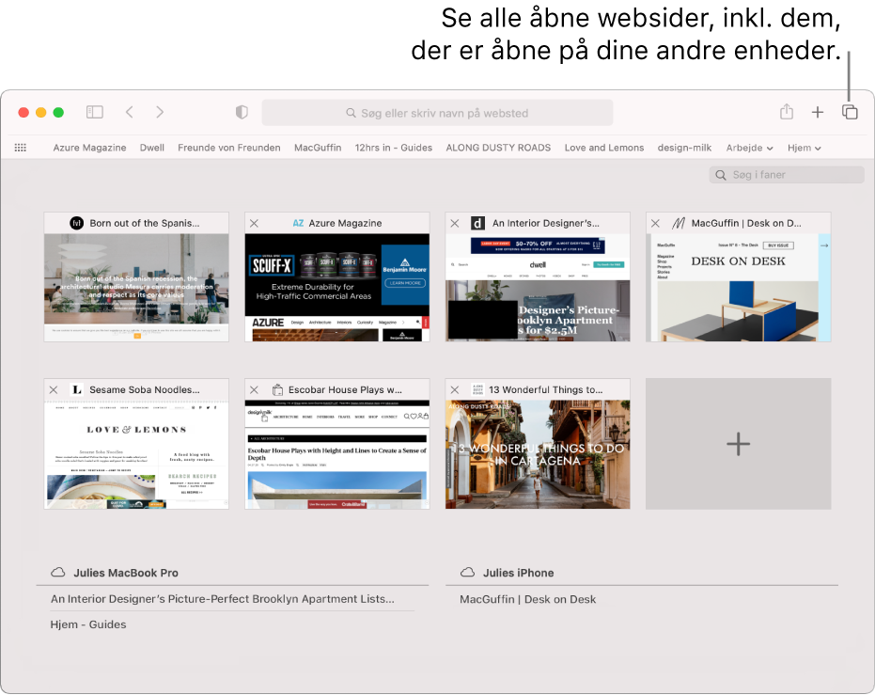Click the design-milk favicon on Escobar tab
Viewport: 875px width, 695px height.
point(277,389)
